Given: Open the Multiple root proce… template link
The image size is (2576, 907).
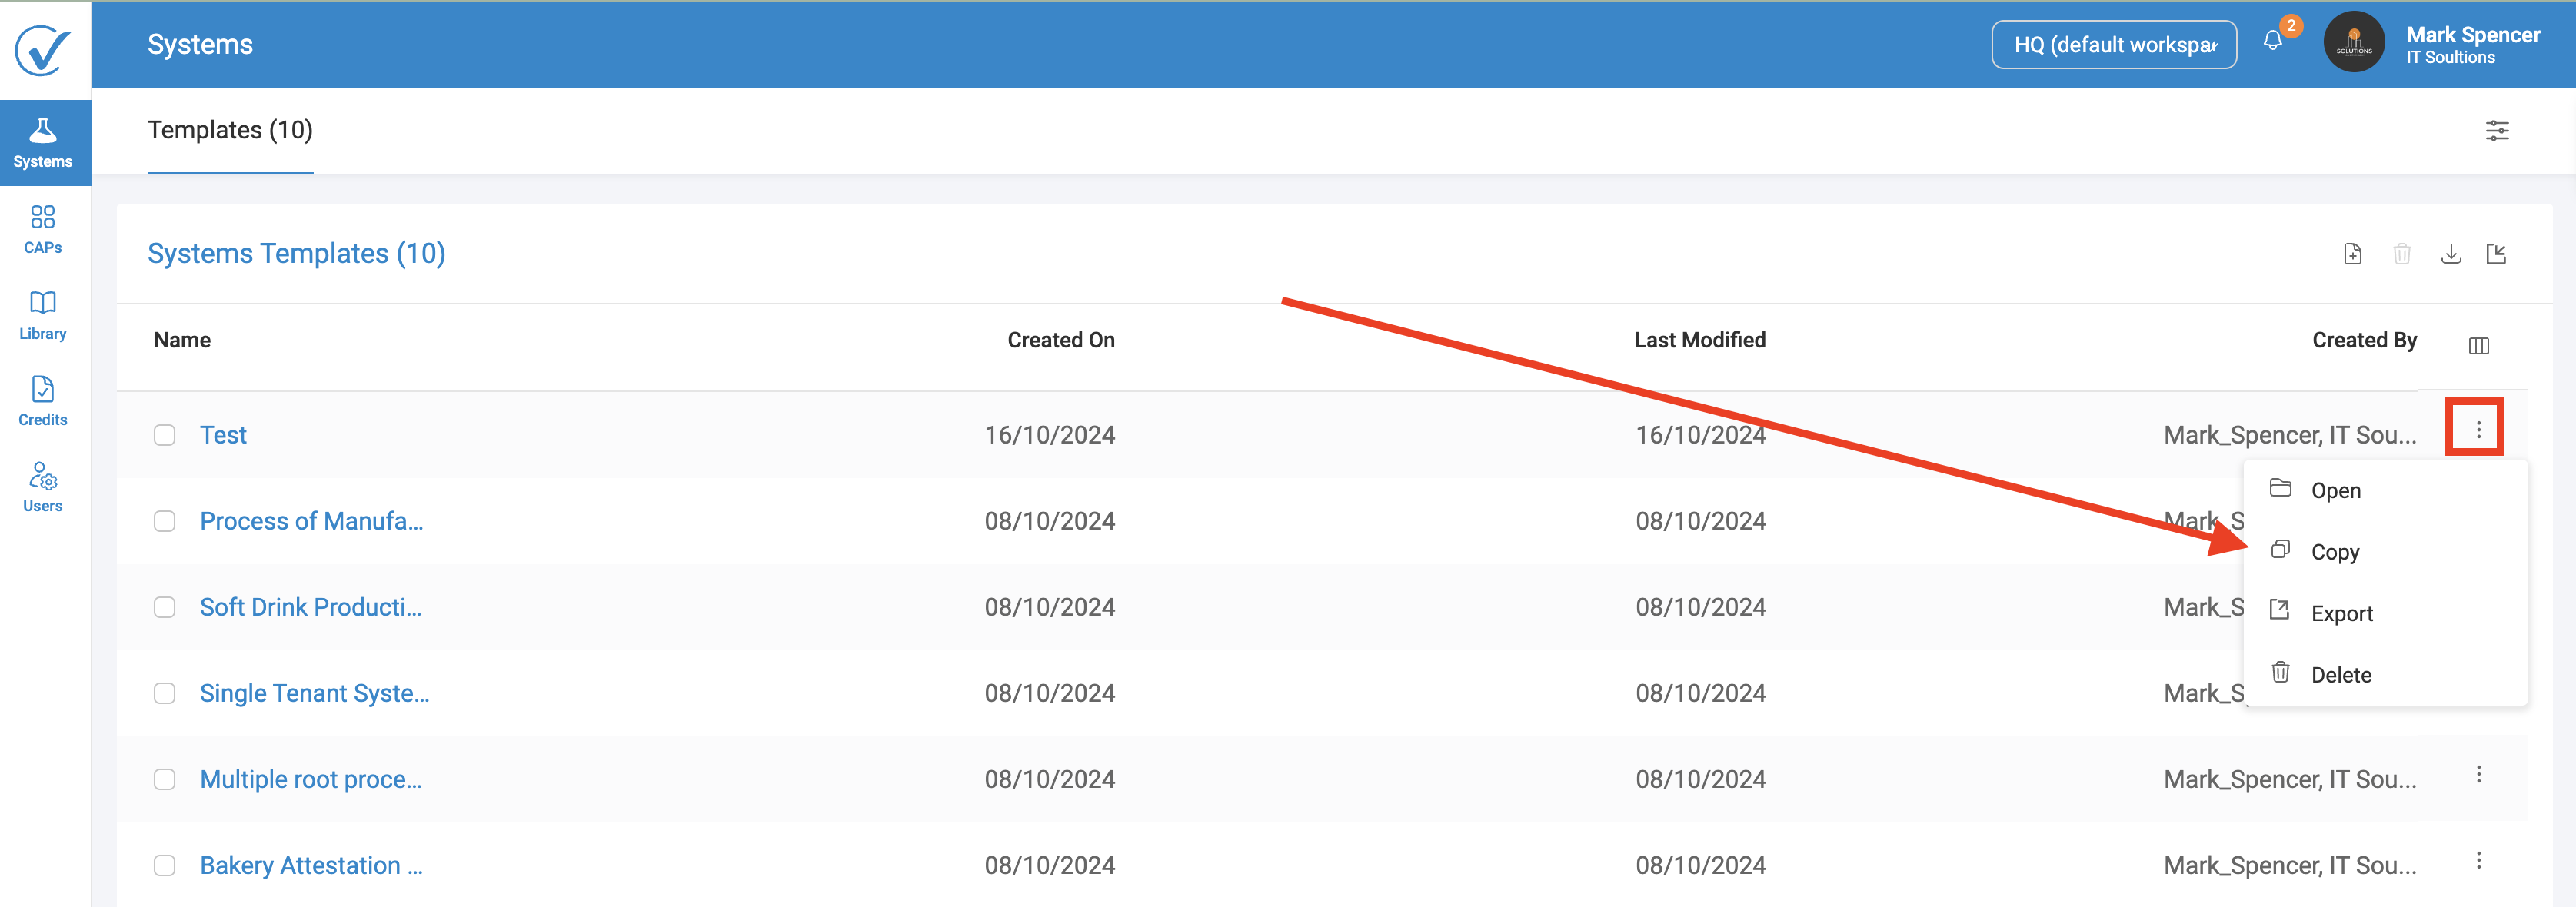Looking at the screenshot, I should (x=311, y=779).
